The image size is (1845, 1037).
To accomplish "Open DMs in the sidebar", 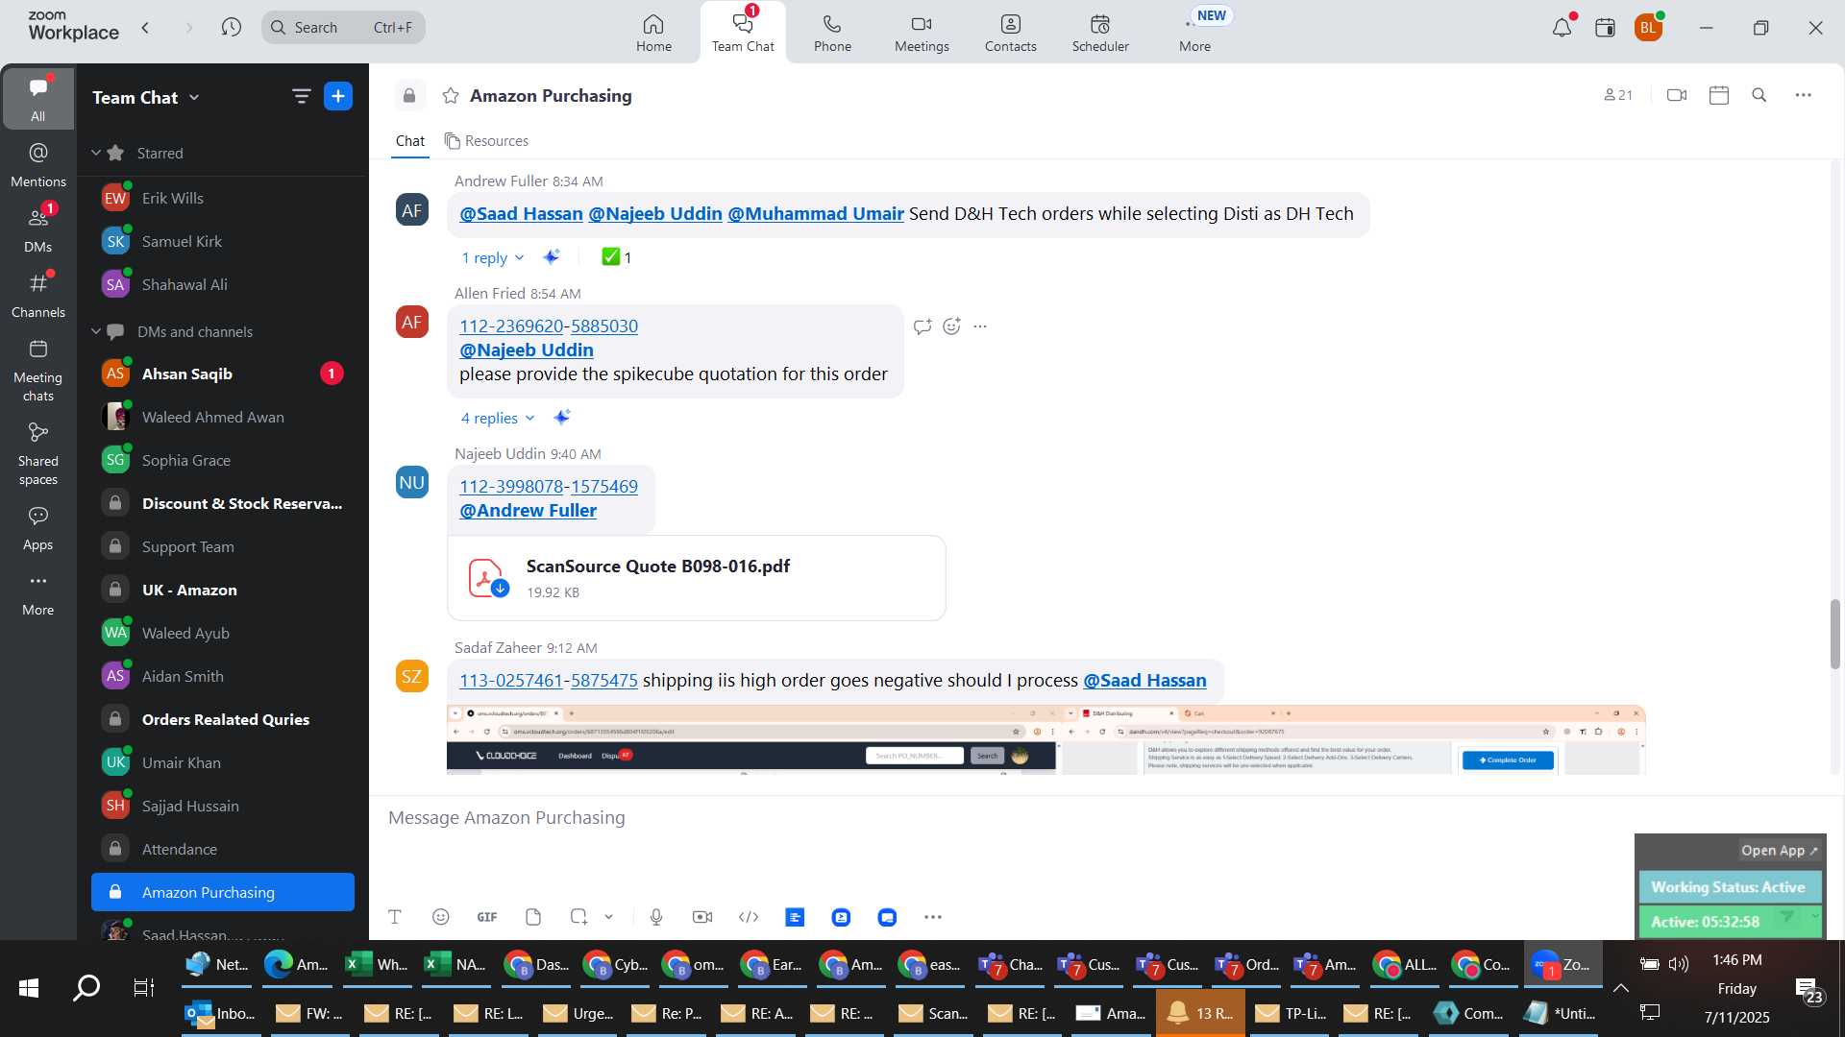I will coord(37,230).
